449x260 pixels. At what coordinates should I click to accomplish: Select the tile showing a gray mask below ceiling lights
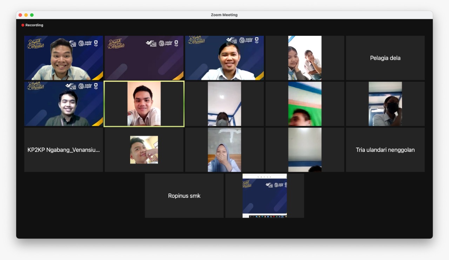[224, 104]
